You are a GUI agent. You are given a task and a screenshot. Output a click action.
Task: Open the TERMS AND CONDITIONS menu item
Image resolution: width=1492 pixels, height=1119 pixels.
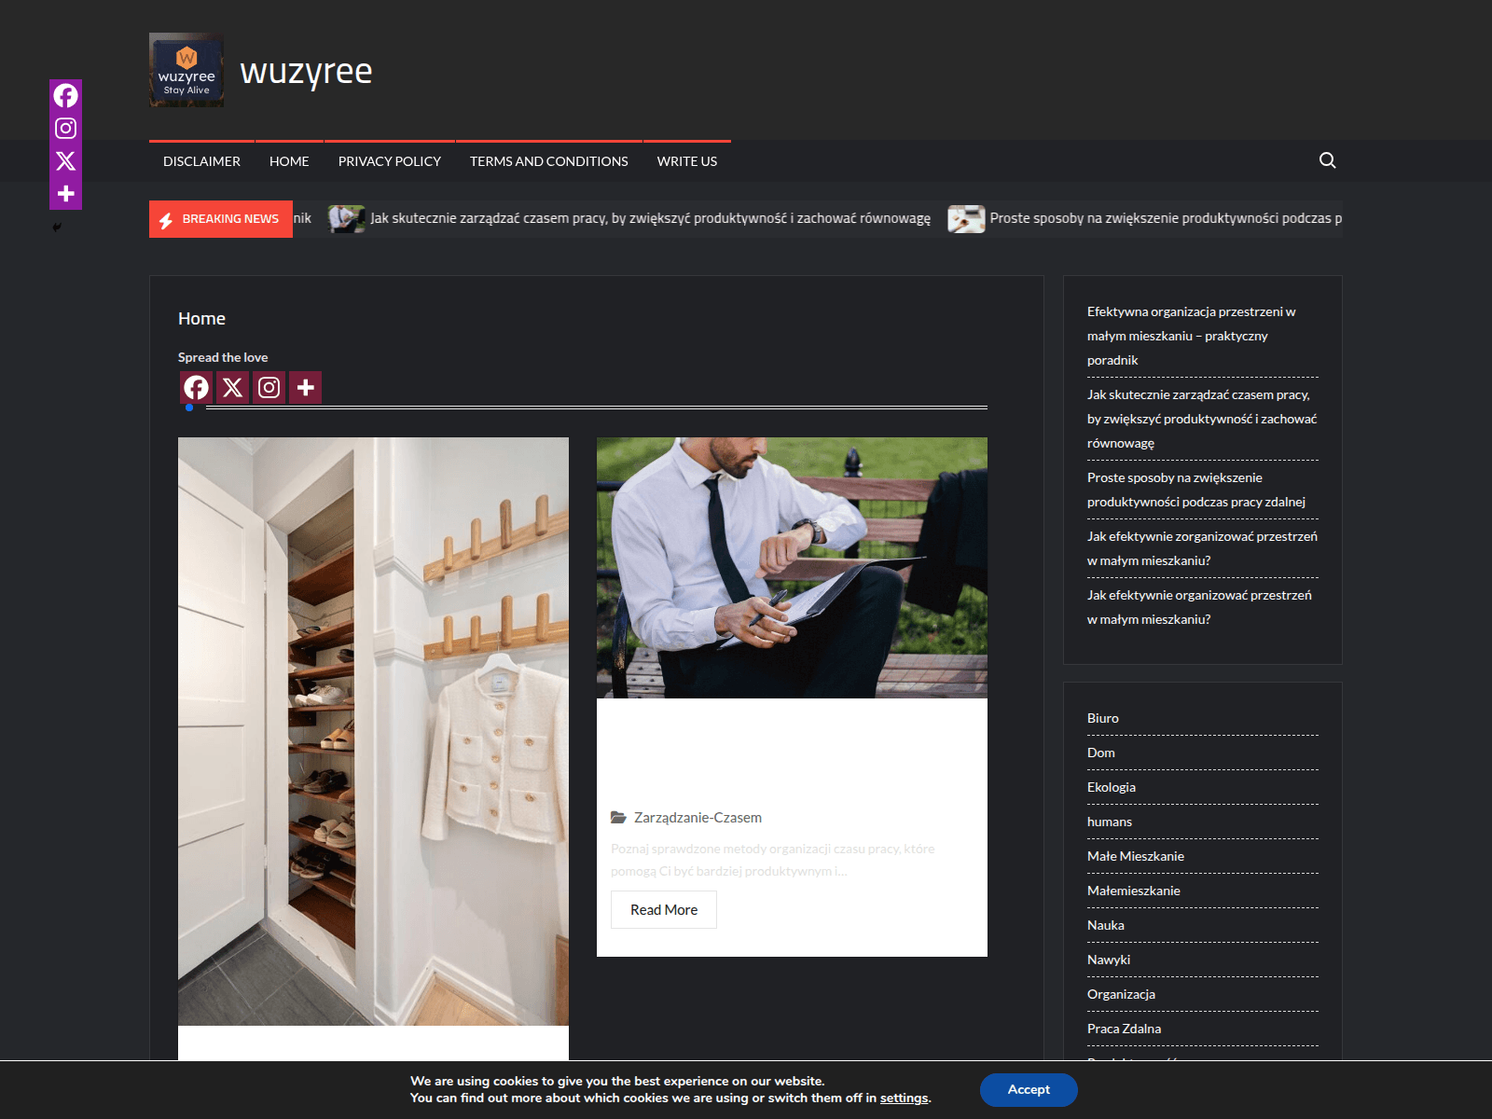pyautogui.click(x=549, y=161)
